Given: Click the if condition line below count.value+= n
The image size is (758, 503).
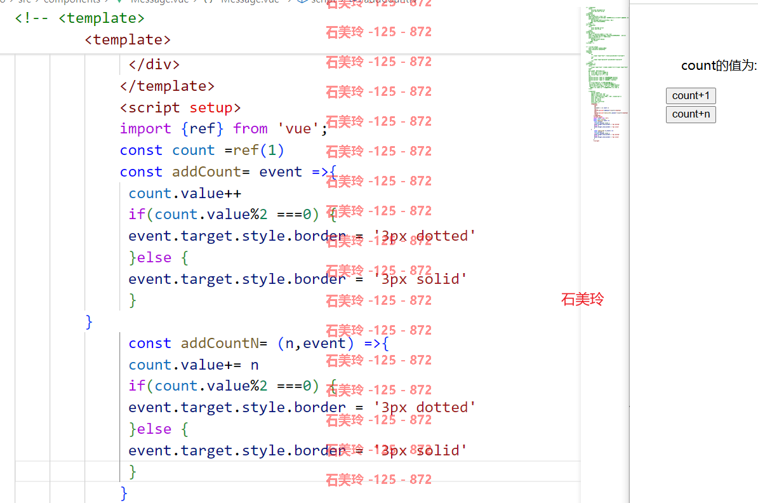Looking at the screenshot, I should point(232,386).
